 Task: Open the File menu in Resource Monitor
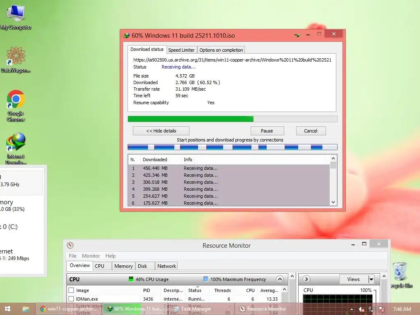73,256
